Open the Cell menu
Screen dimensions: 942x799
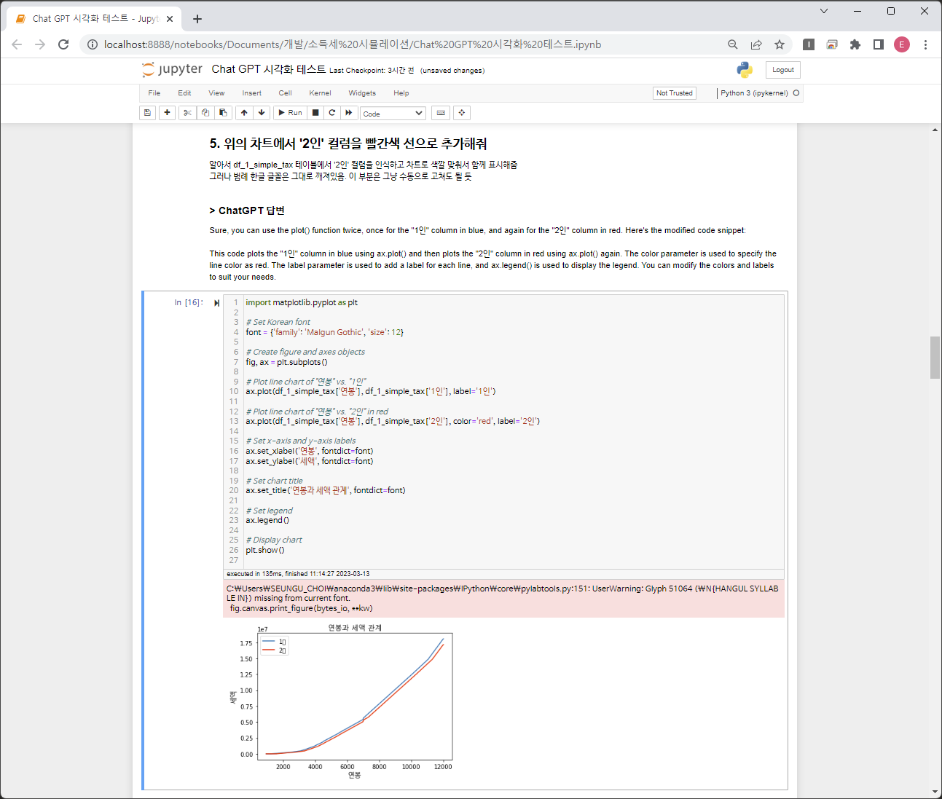pos(286,93)
